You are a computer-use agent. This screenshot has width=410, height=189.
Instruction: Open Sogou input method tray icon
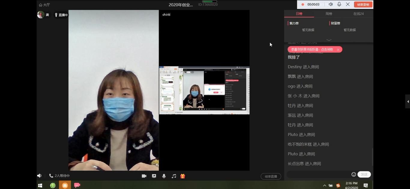click(x=338, y=185)
